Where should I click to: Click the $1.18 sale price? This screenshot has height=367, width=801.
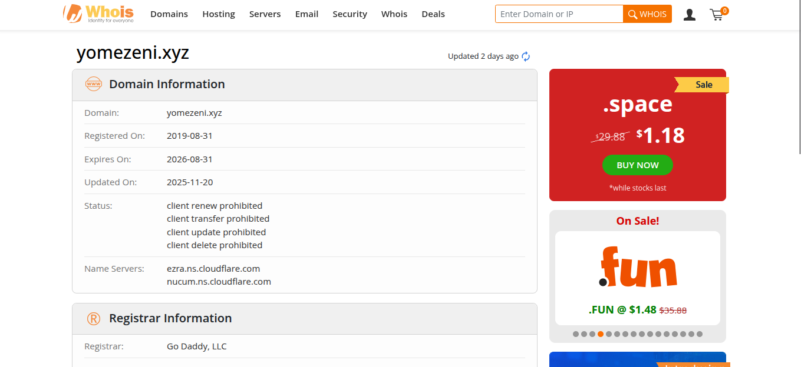(x=661, y=136)
